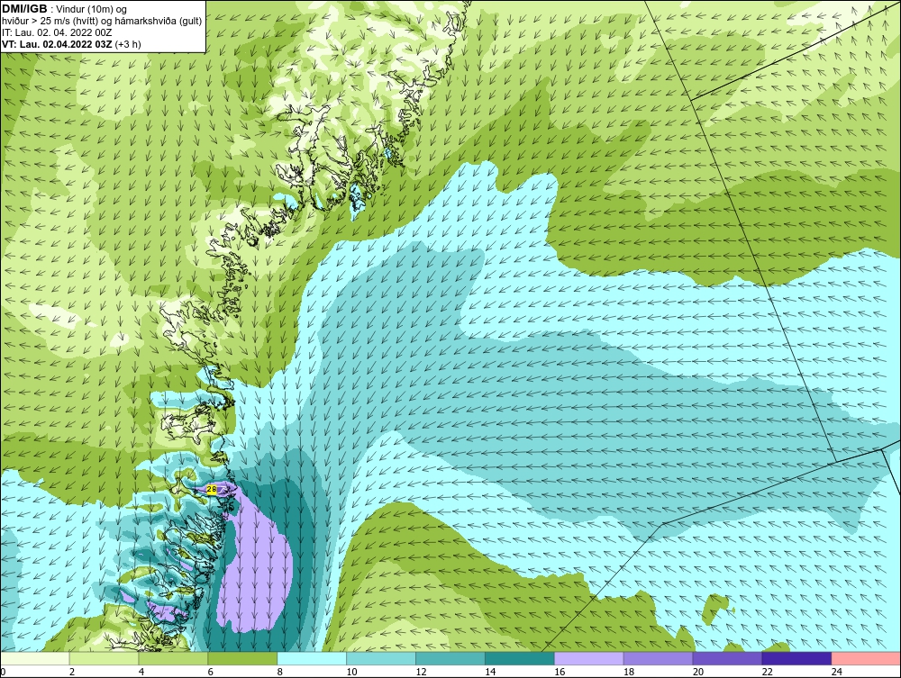Viewport: 901px width, 678px height.
Task: Click the legend scale label '4'
Action: pyautogui.click(x=141, y=672)
